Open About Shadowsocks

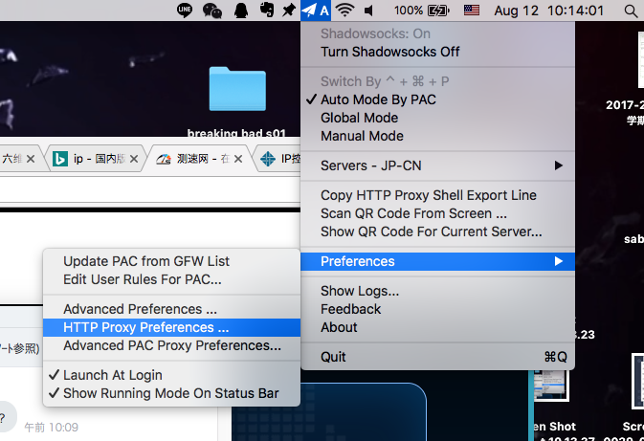click(x=437, y=327)
